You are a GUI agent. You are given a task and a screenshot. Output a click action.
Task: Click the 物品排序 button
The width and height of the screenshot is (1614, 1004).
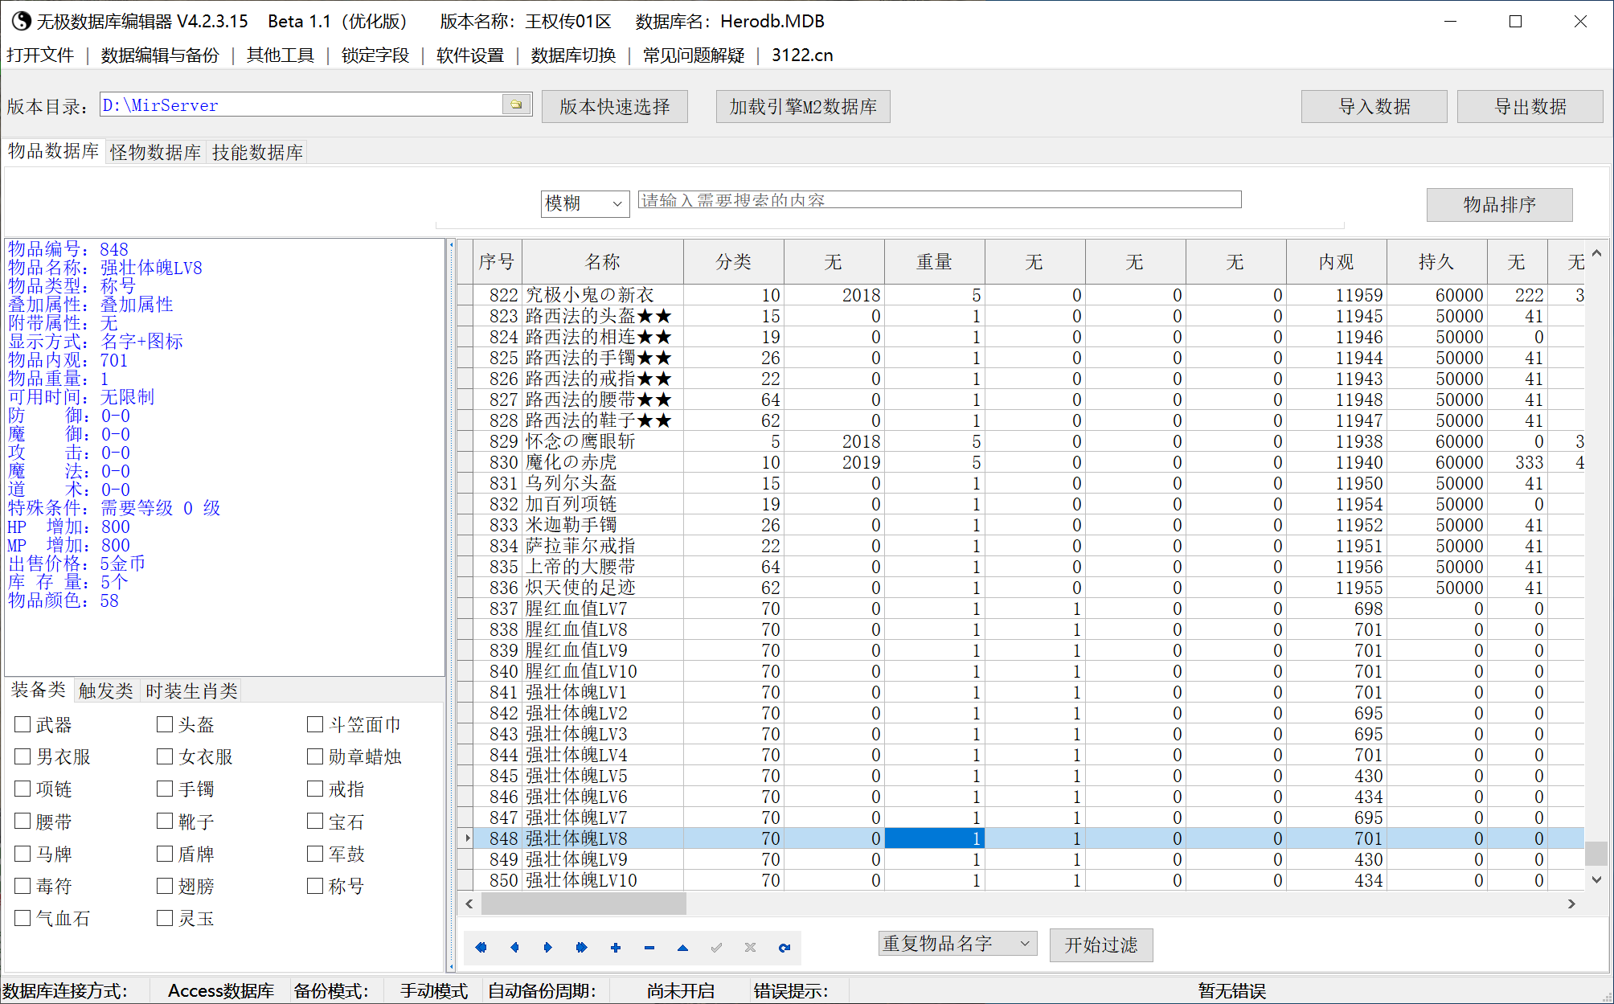point(1500,204)
